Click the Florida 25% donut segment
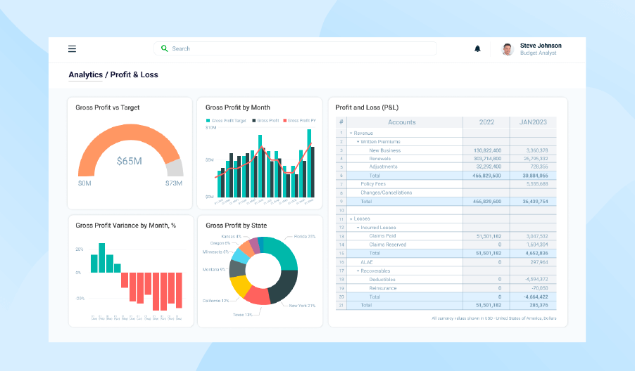 click(x=285, y=252)
